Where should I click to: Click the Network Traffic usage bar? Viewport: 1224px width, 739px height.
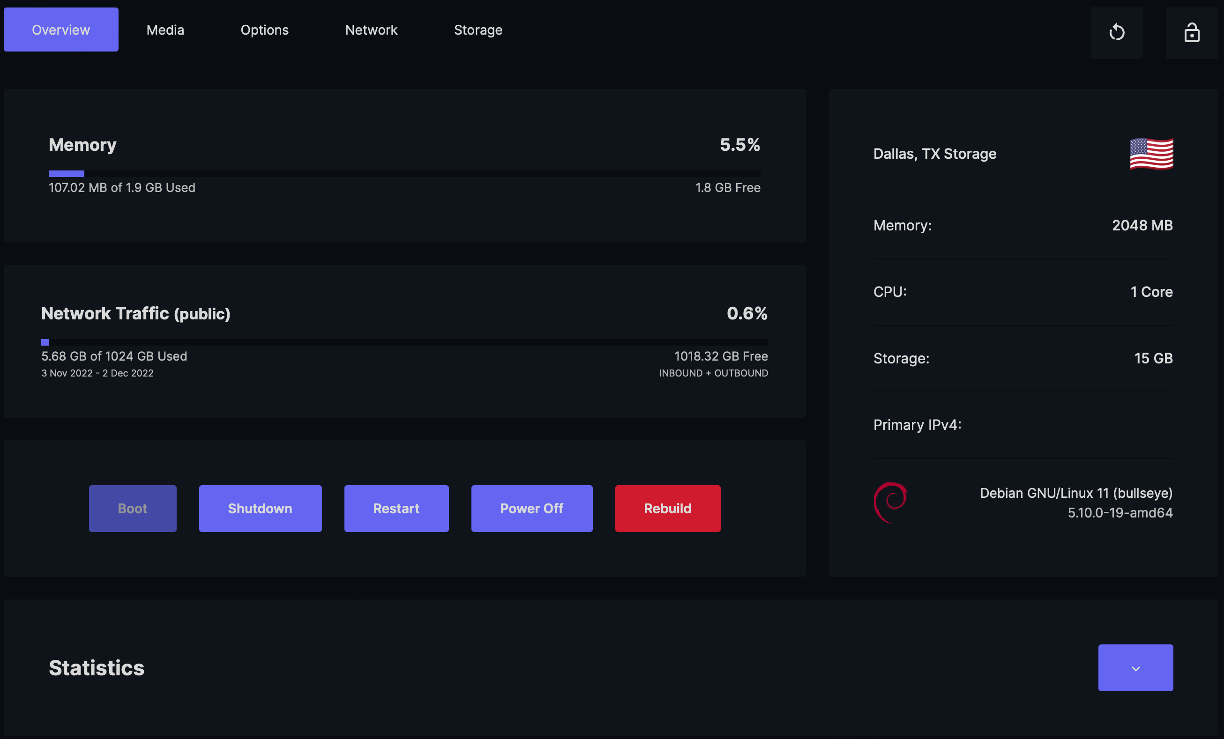click(x=404, y=342)
